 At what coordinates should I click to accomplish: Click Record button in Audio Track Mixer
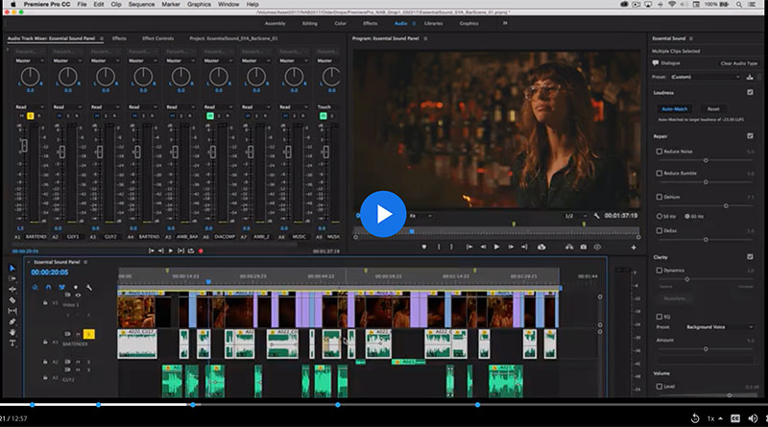click(x=201, y=250)
